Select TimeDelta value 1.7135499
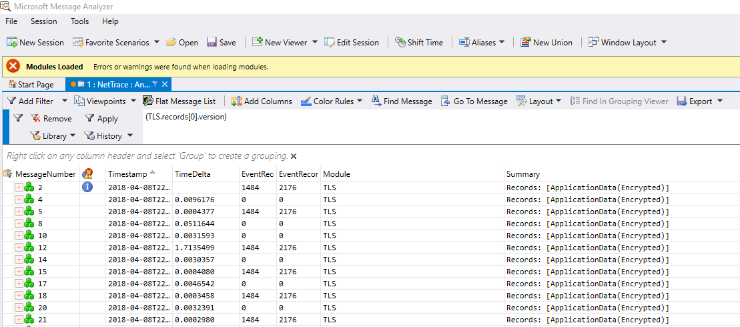The width and height of the screenshot is (740, 327). (x=194, y=248)
